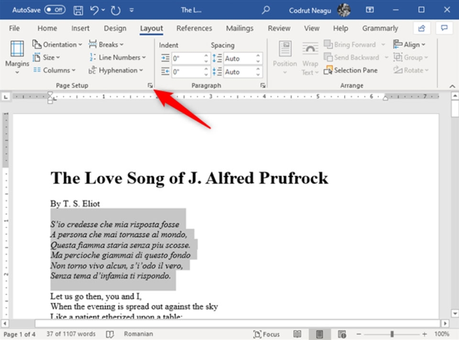Viewport: 459px width, 340px height.
Task: Click the first line indent ruler marker
Action: [50, 94]
